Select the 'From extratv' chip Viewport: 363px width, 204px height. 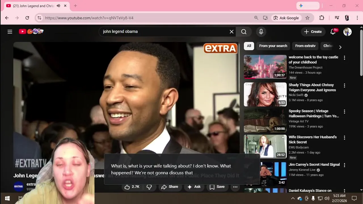pos(305,46)
